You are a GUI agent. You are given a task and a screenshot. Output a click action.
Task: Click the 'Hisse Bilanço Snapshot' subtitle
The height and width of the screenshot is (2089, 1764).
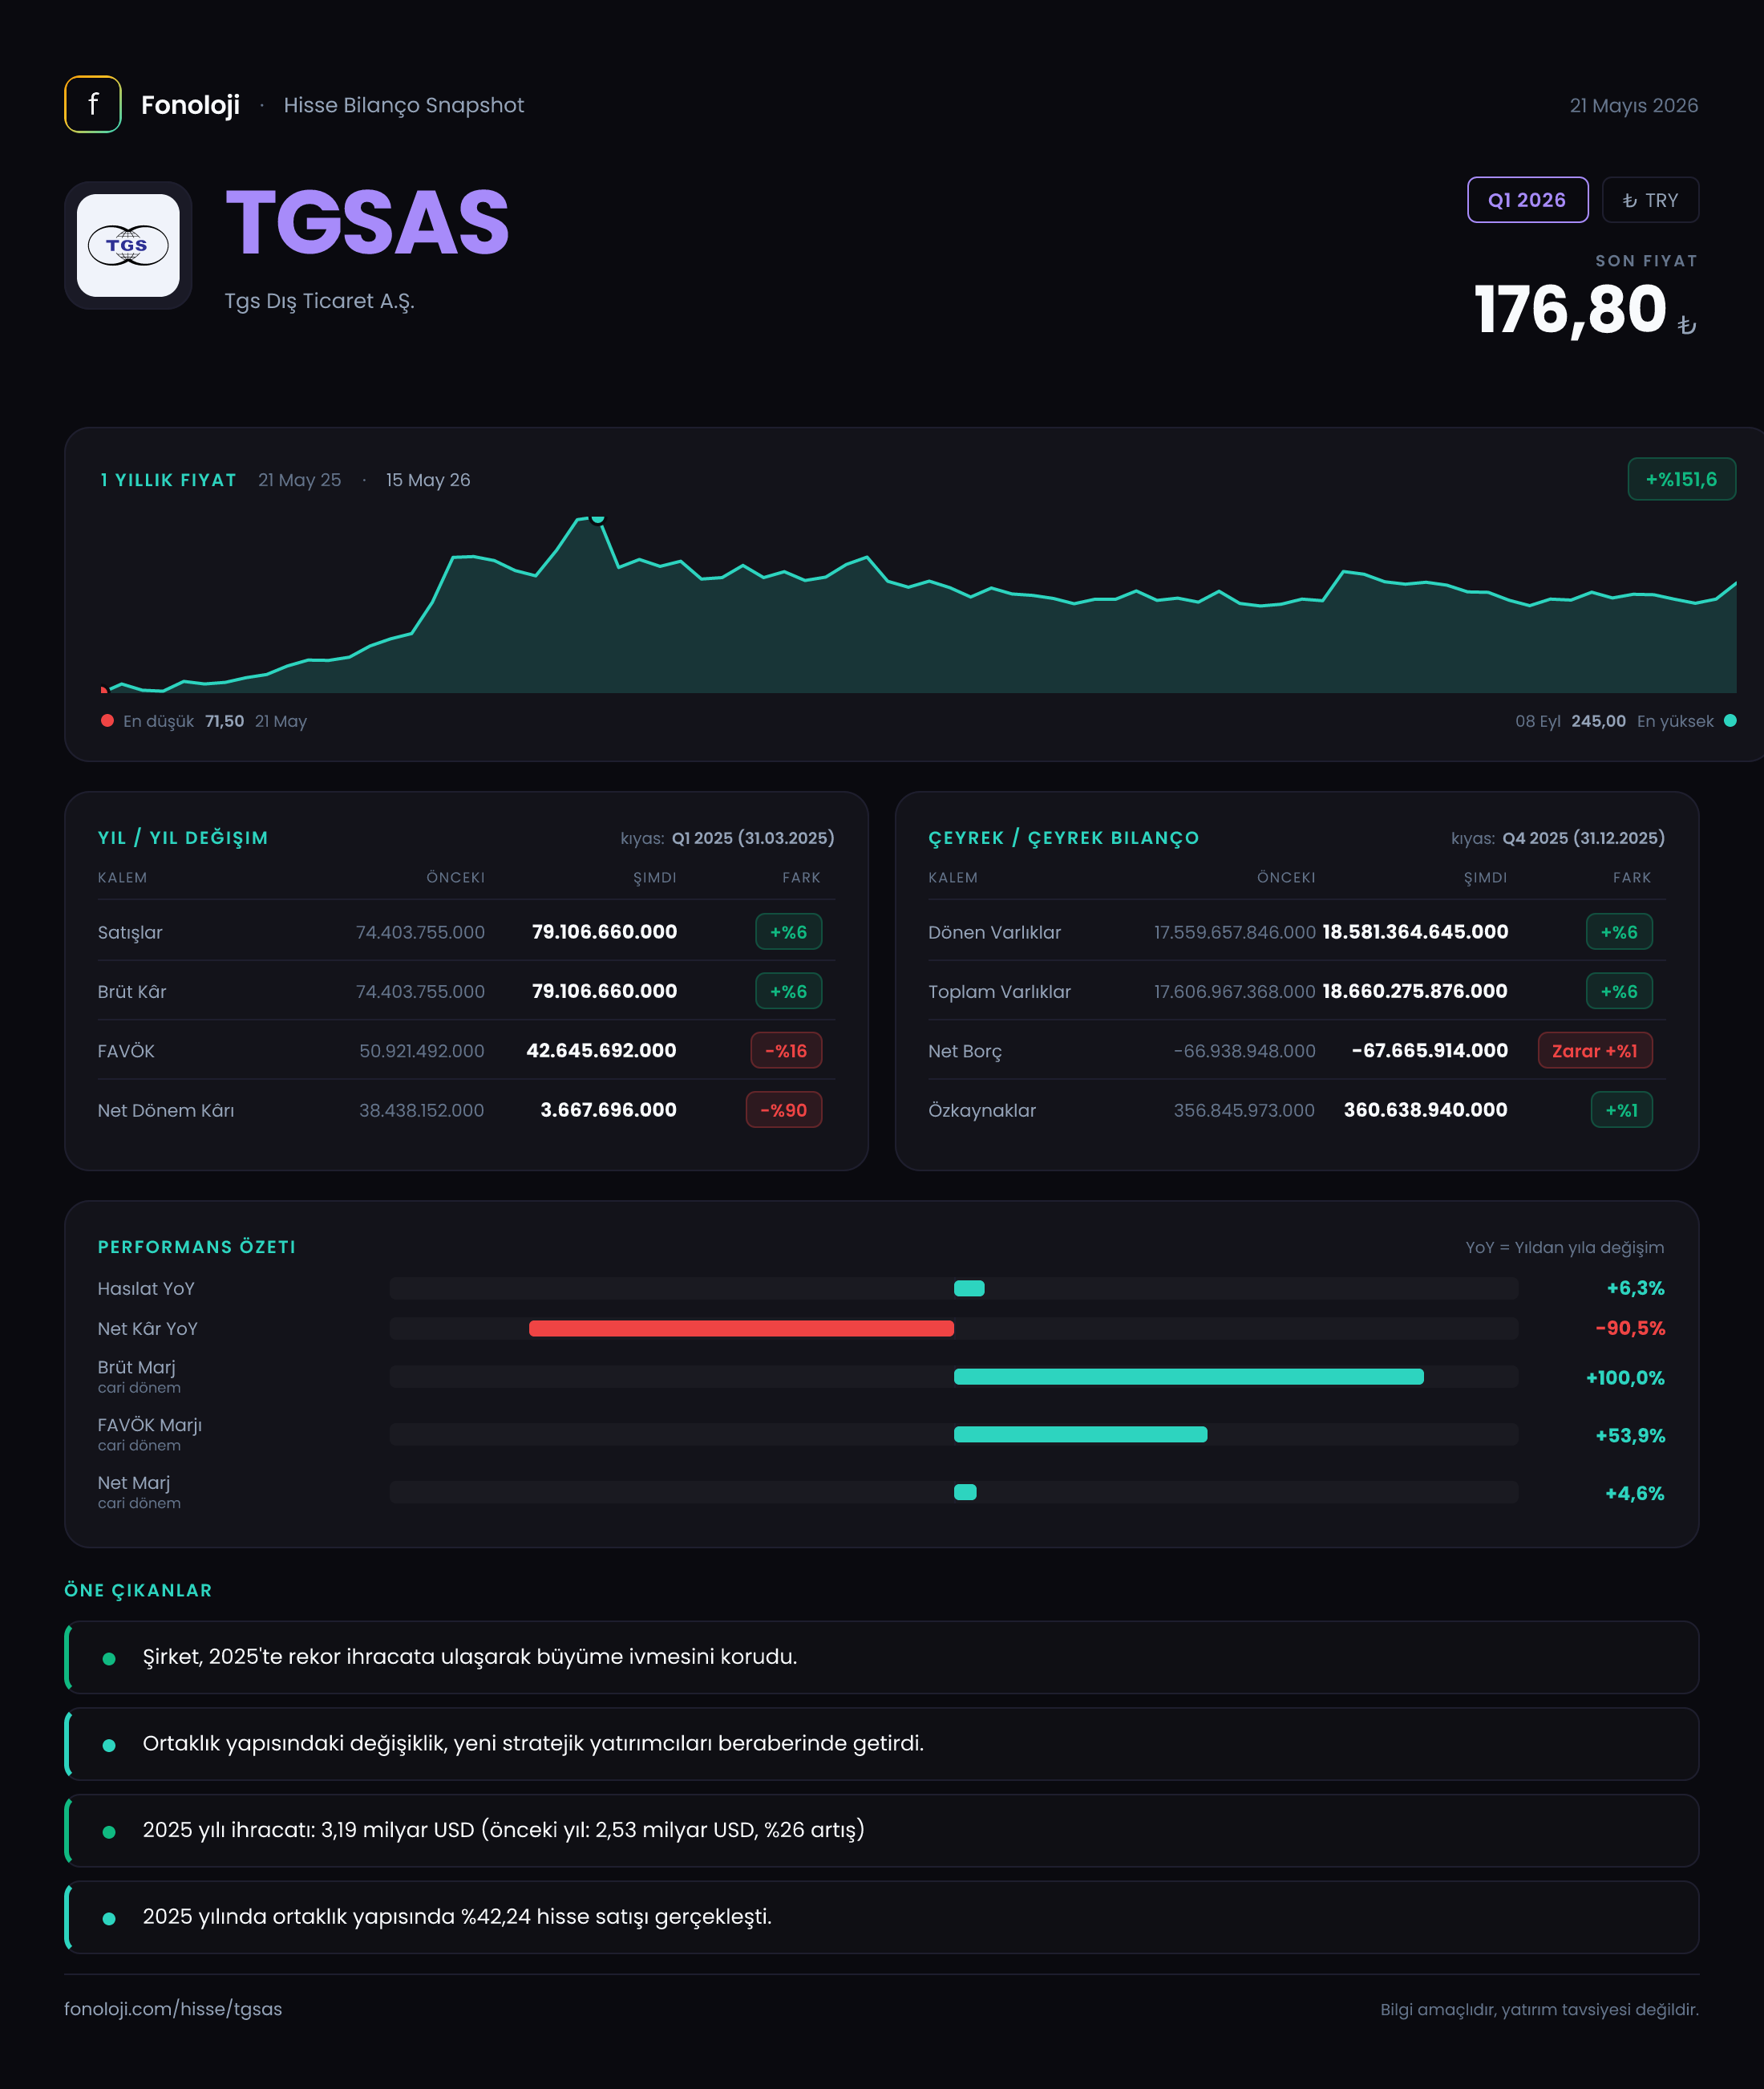pyautogui.click(x=404, y=105)
